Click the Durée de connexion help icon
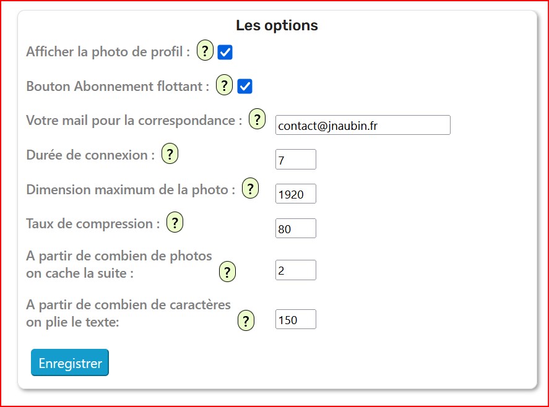Viewport: 549px width, 407px height. 170,154
